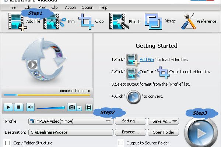221x147 pixels.
Task: Open the Clip menu
Action: click(x=55, y=7)
